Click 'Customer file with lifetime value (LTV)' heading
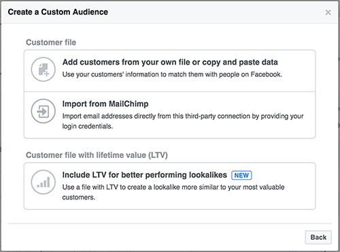 [97, 155]
